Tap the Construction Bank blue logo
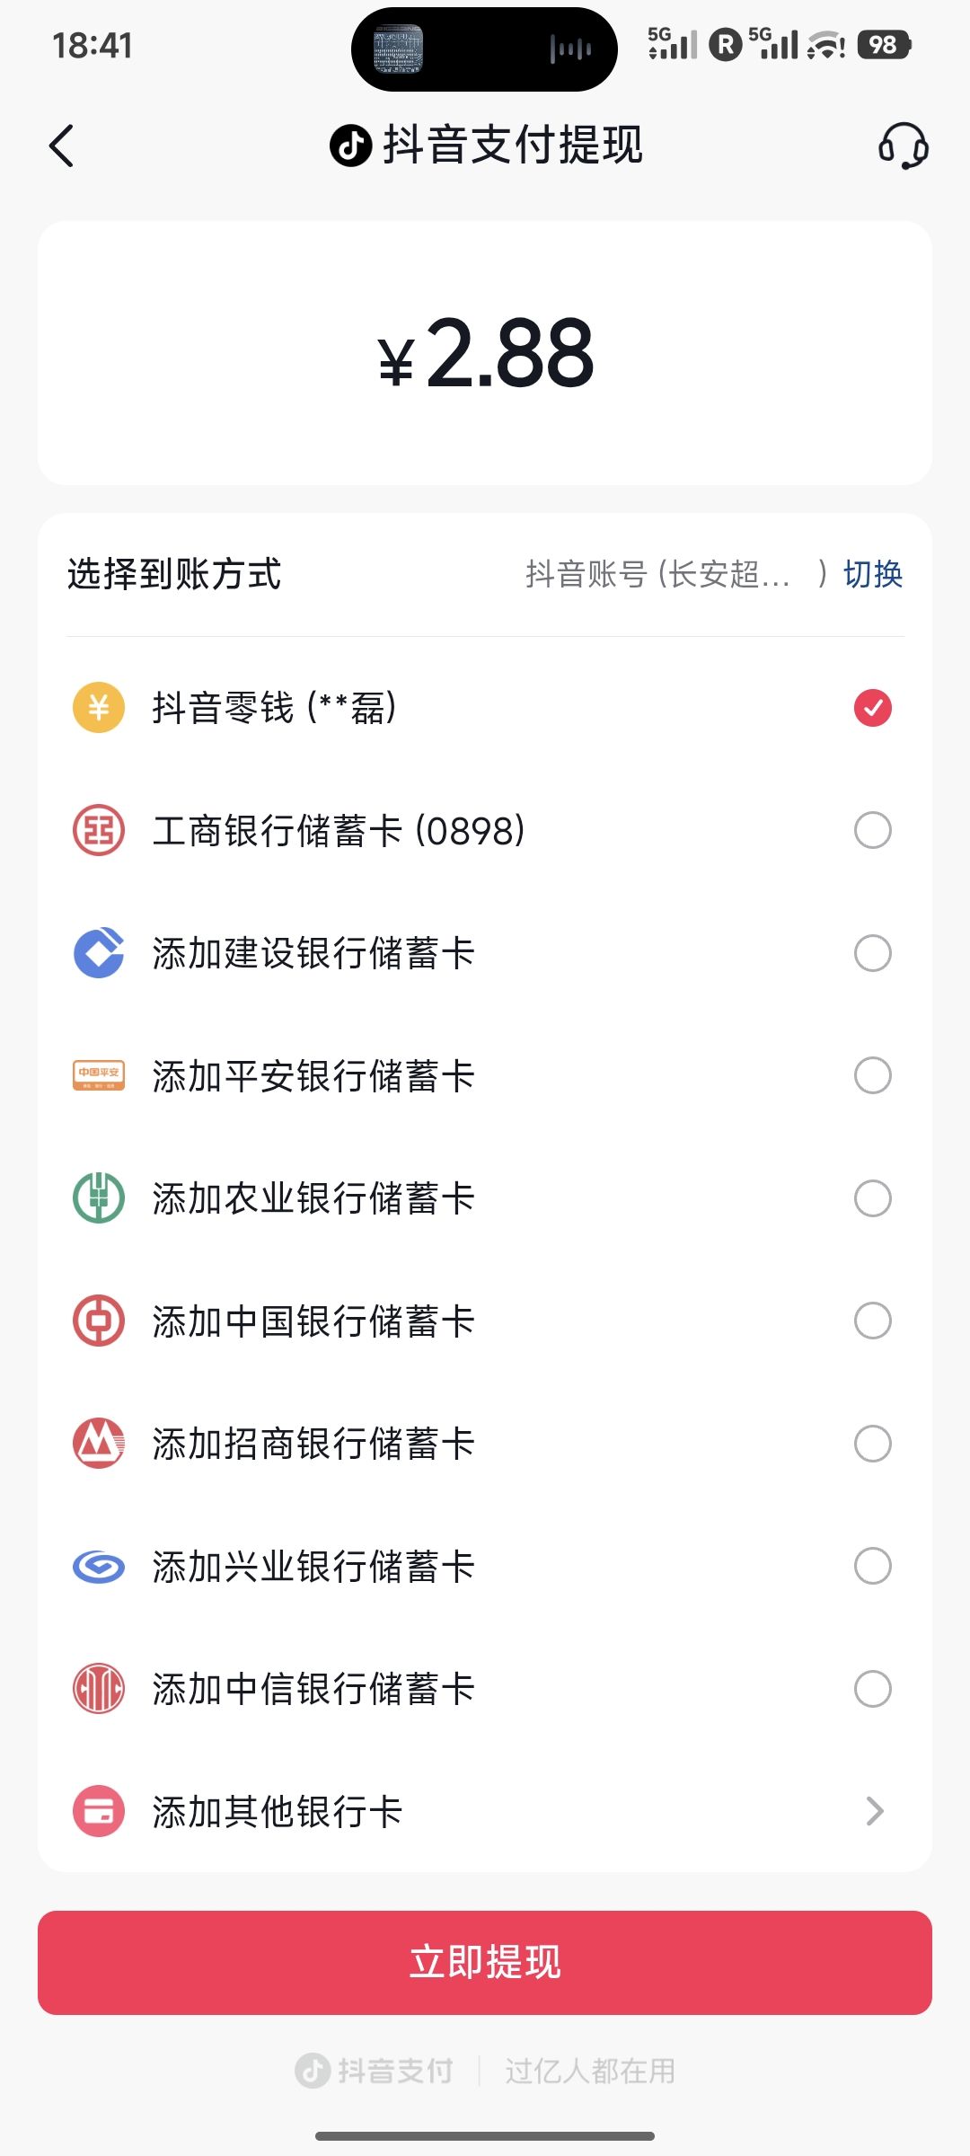970x2156 pixels. [x=99, y=953]
